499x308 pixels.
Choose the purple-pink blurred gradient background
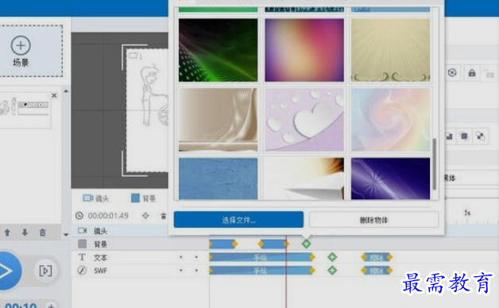(304, 50)
